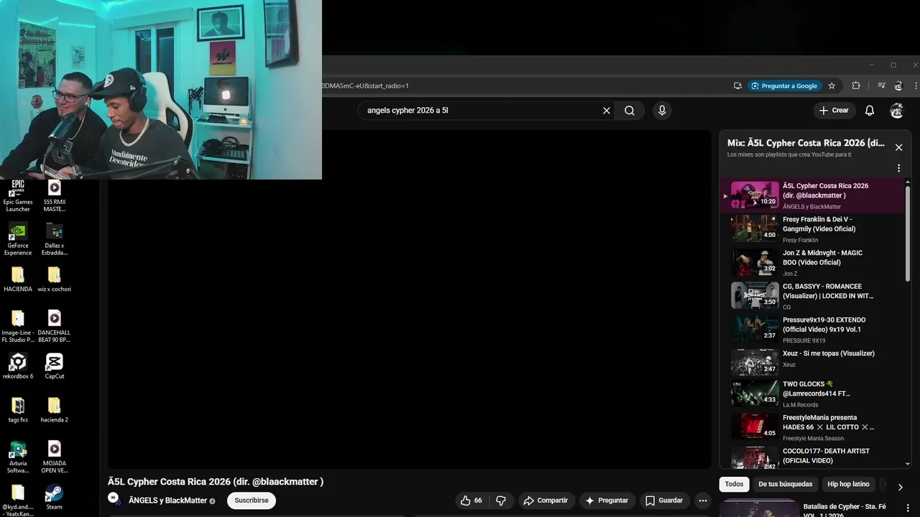Select Image-Line FL Studio desktop icon
The height and width of the screenshot is (517, 920).
point(18,327)
